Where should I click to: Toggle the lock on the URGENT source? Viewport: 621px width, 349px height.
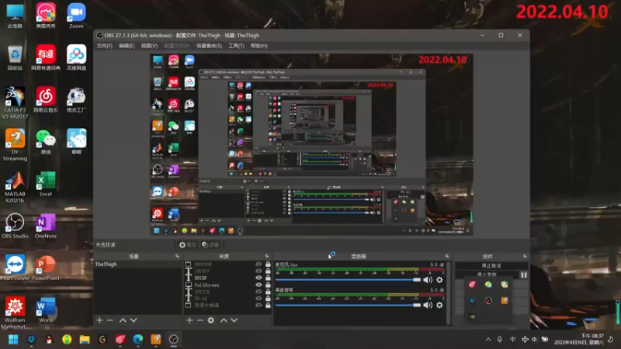pyautogui.click(x=268, y=271)
